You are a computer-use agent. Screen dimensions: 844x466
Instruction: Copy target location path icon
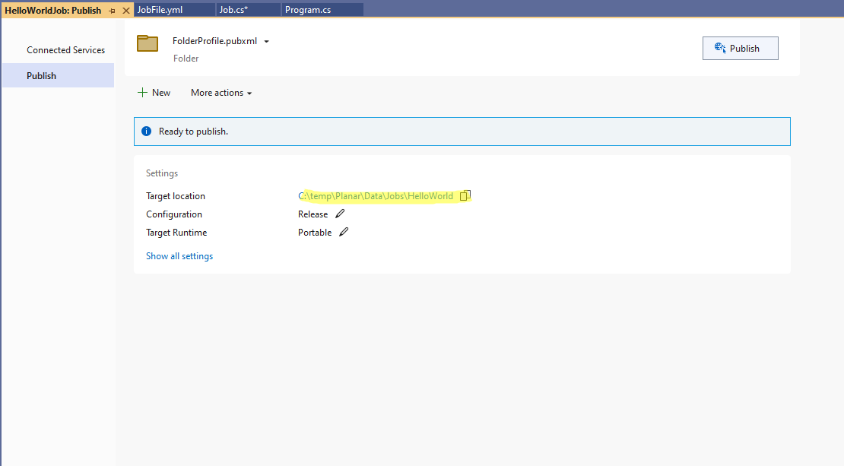click(465, 195)
